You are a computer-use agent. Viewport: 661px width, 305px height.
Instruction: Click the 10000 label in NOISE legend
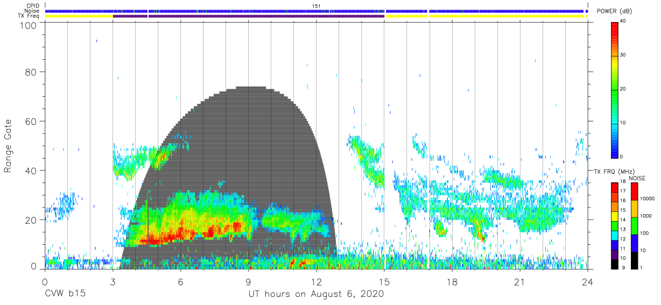tap(648, 199)
